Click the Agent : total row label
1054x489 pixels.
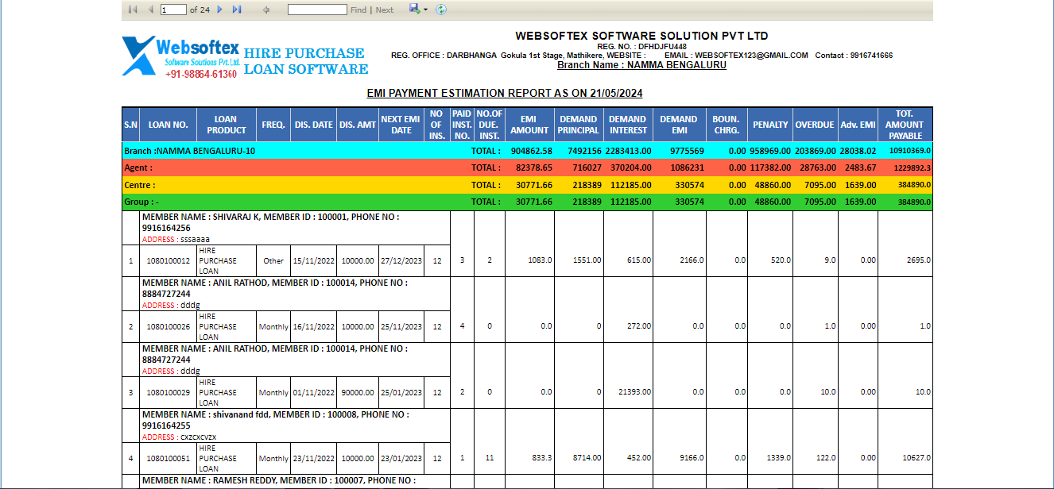138,167
